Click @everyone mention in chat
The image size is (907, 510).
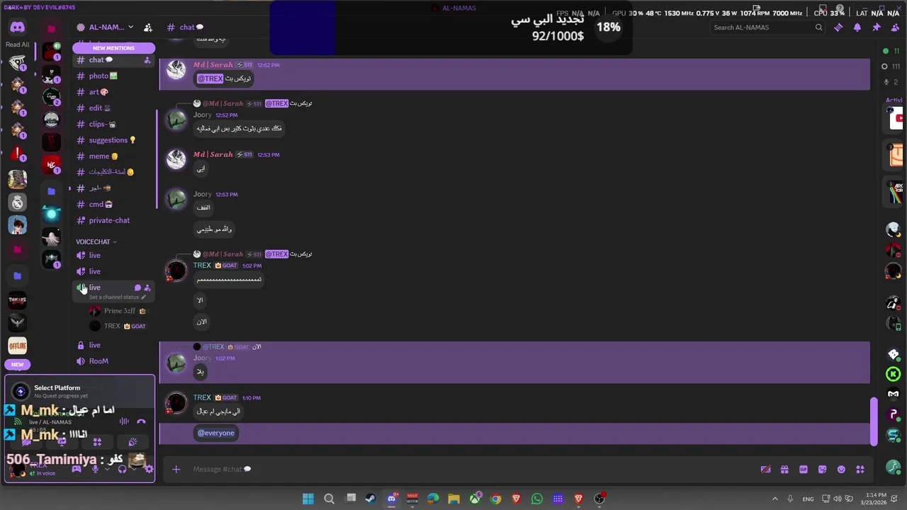(x=216, y=433)
